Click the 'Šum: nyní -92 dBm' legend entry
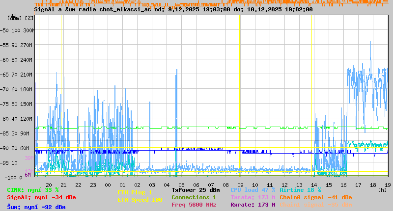This screenshot has width=393, height=211. (36, 207)
